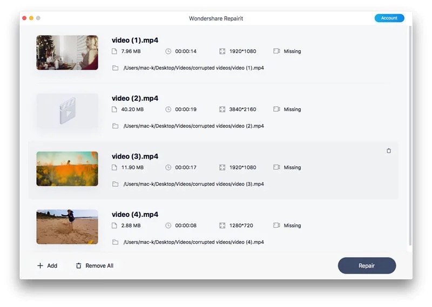Click the vertical scrollbar of the video list
The width and height of the screenshot is (432, 307).
(x=410, y=135)
